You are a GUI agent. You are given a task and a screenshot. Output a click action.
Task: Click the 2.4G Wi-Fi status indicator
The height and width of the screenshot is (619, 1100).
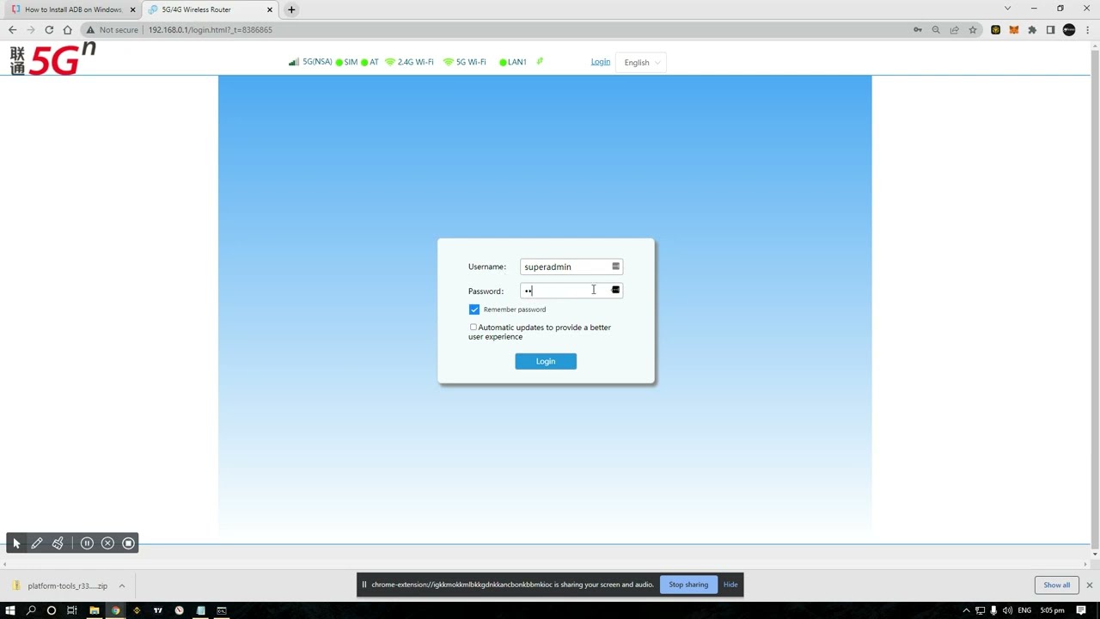point(409,62)
